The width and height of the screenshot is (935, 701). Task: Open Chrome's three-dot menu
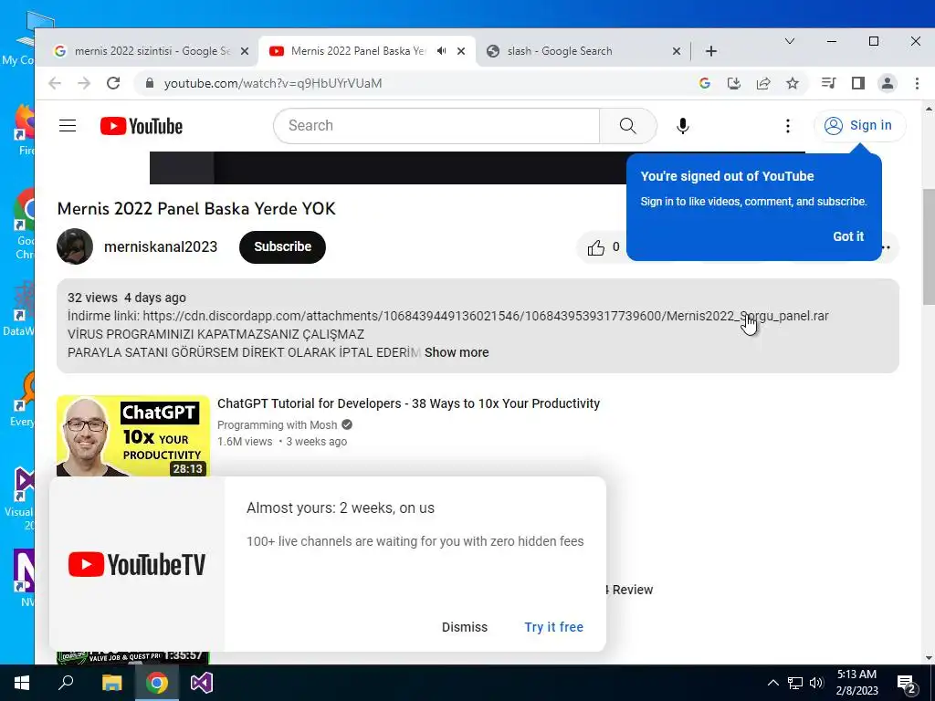click(917, 83)
